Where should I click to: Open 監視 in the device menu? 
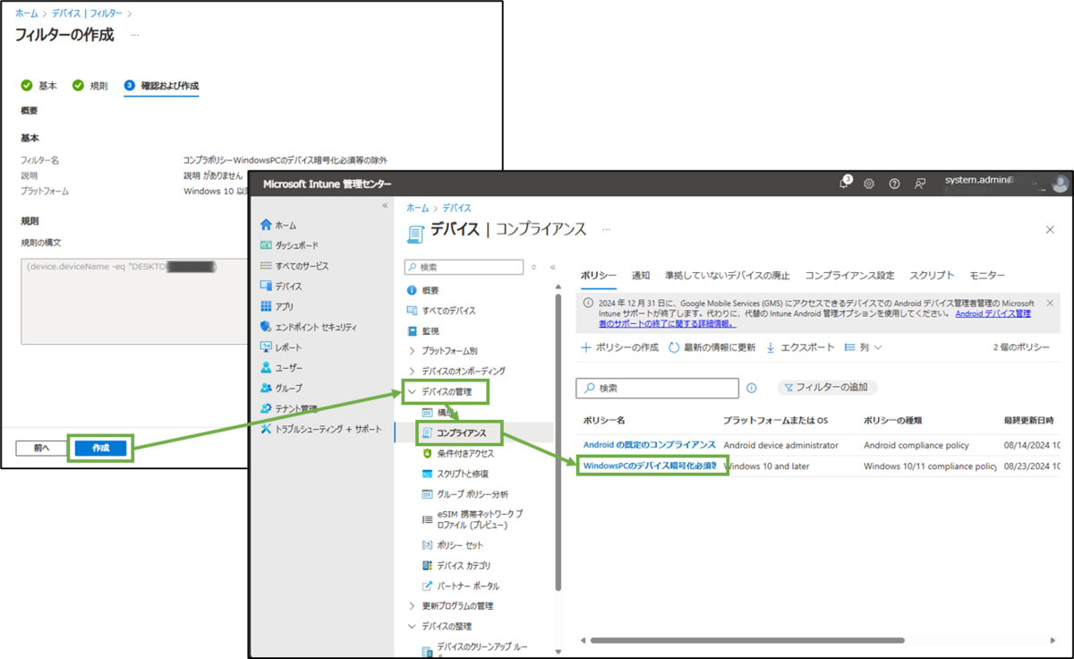[x=423, y=330]
